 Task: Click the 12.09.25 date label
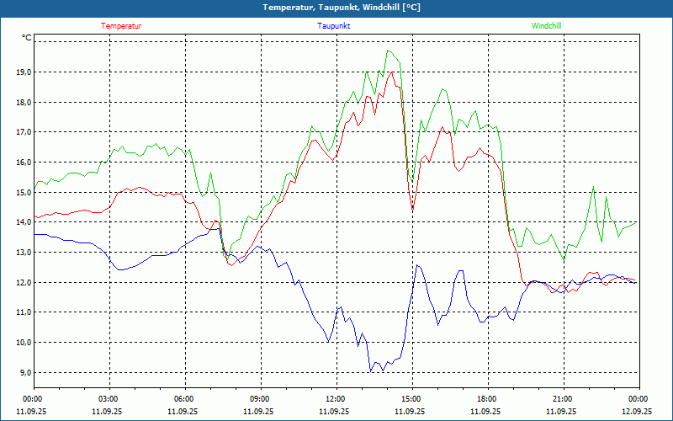coord(637,412)
